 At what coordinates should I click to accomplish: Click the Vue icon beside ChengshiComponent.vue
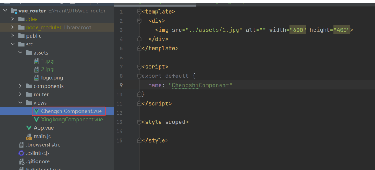[37, 111]
